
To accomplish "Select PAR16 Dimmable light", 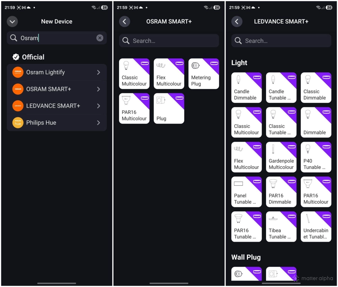I will pyautogui.click(x=281, y=192).
